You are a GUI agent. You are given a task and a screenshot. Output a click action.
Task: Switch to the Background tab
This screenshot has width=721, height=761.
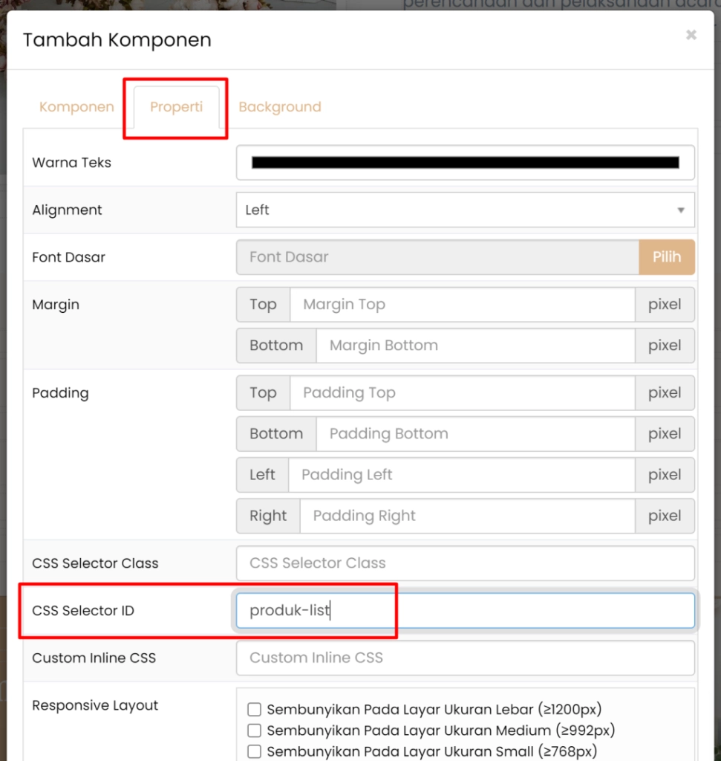[280, 107]
